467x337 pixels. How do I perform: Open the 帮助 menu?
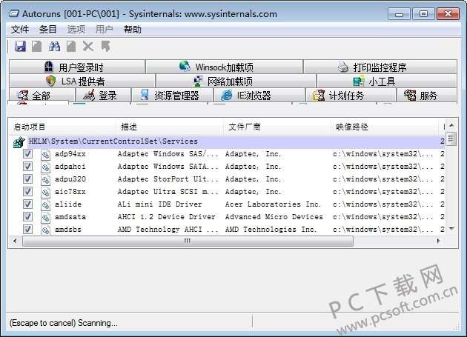133,30
